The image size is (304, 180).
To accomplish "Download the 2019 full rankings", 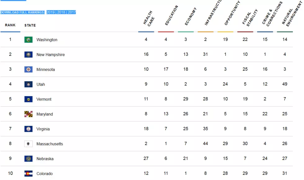I will [x=51, y=12].
